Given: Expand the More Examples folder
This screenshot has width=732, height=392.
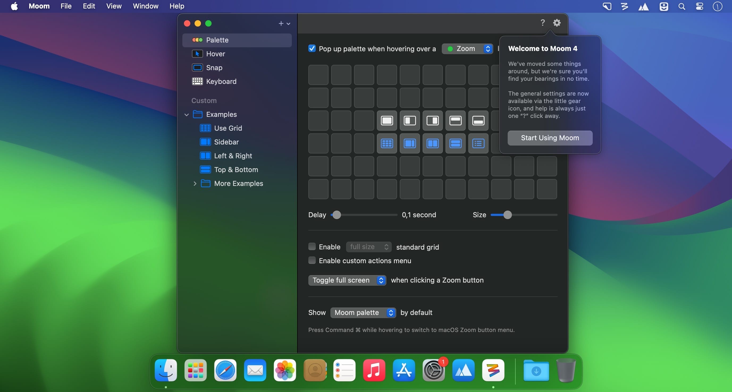Looking at the screenshot, I should click(195, 184).
